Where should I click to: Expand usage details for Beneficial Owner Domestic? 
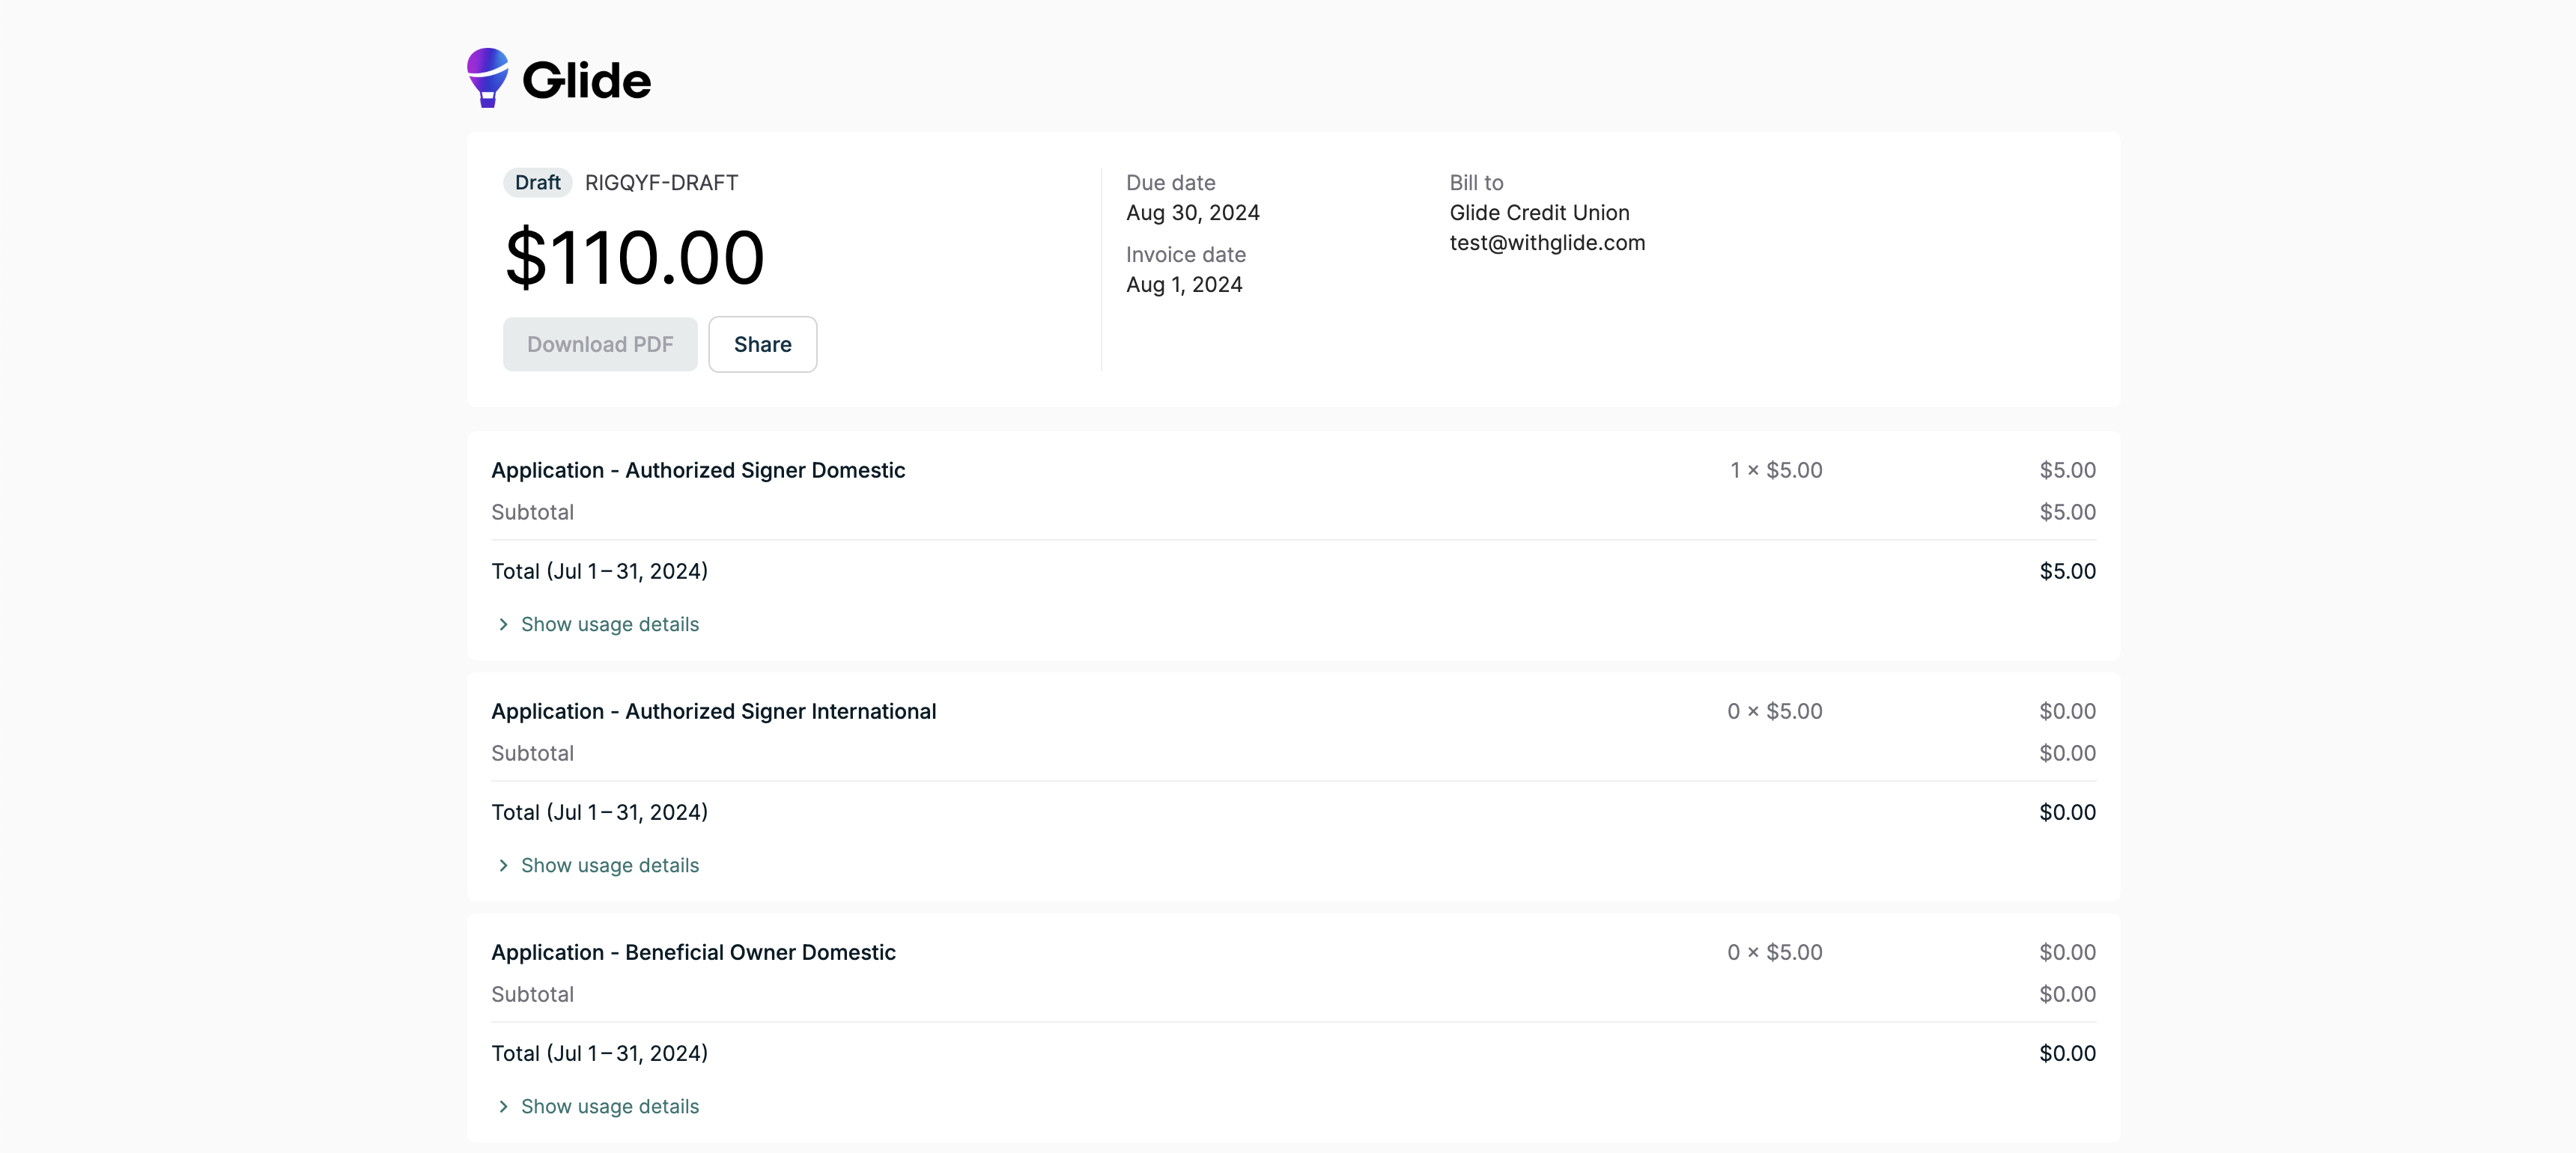tap(609, 1106)
